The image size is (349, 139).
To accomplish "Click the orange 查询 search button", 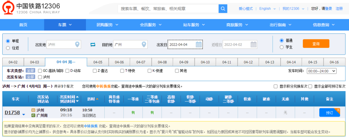I will [x=316, y=44].
